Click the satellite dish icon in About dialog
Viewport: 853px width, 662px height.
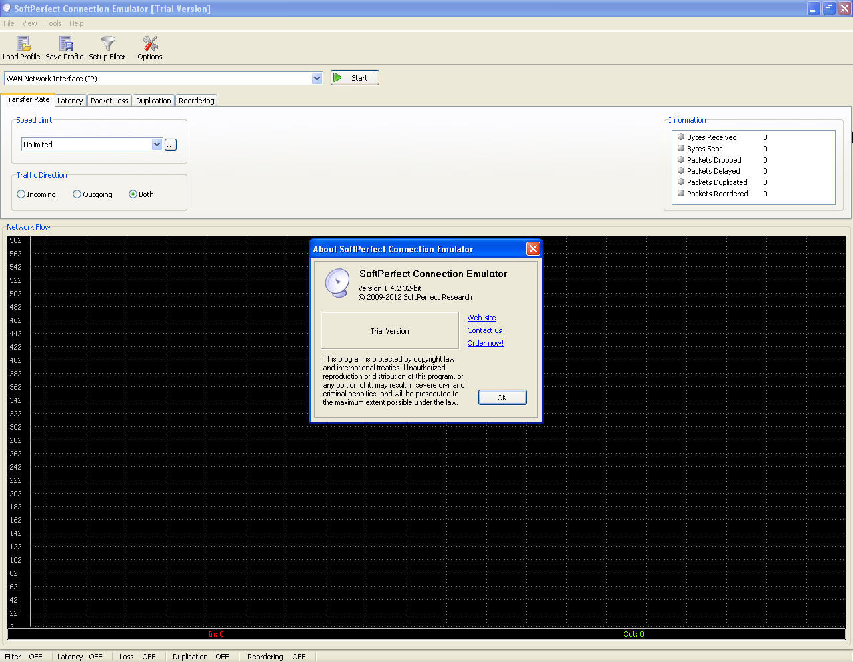[337, 283]
